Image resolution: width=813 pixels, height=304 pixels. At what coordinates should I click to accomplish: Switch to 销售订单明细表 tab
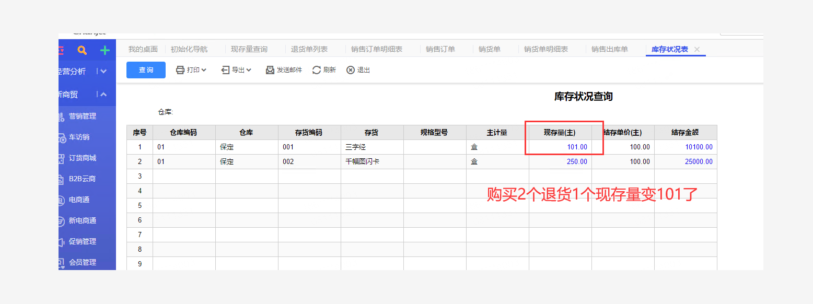377,49
